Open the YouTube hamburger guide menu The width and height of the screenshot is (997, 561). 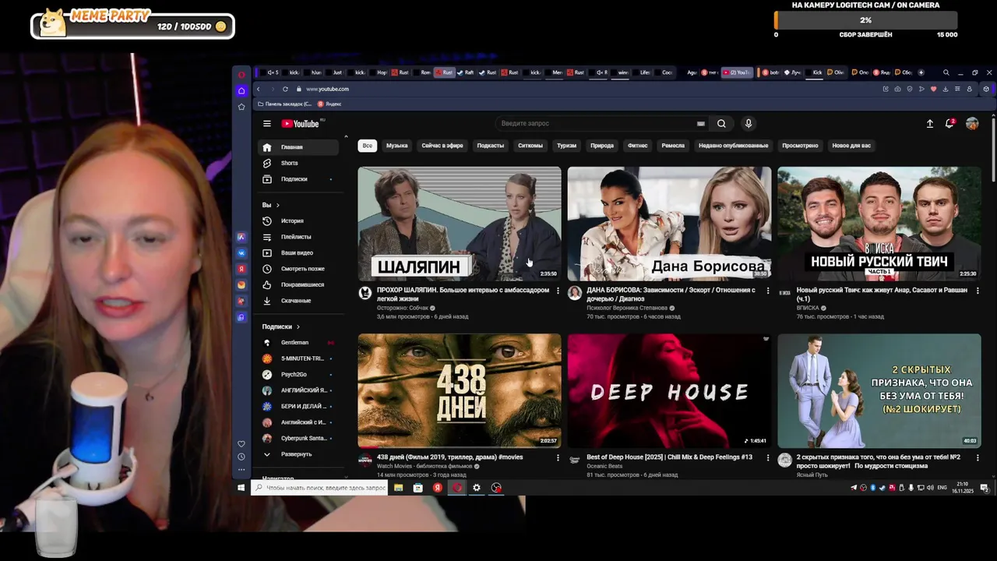pos(266,123)
